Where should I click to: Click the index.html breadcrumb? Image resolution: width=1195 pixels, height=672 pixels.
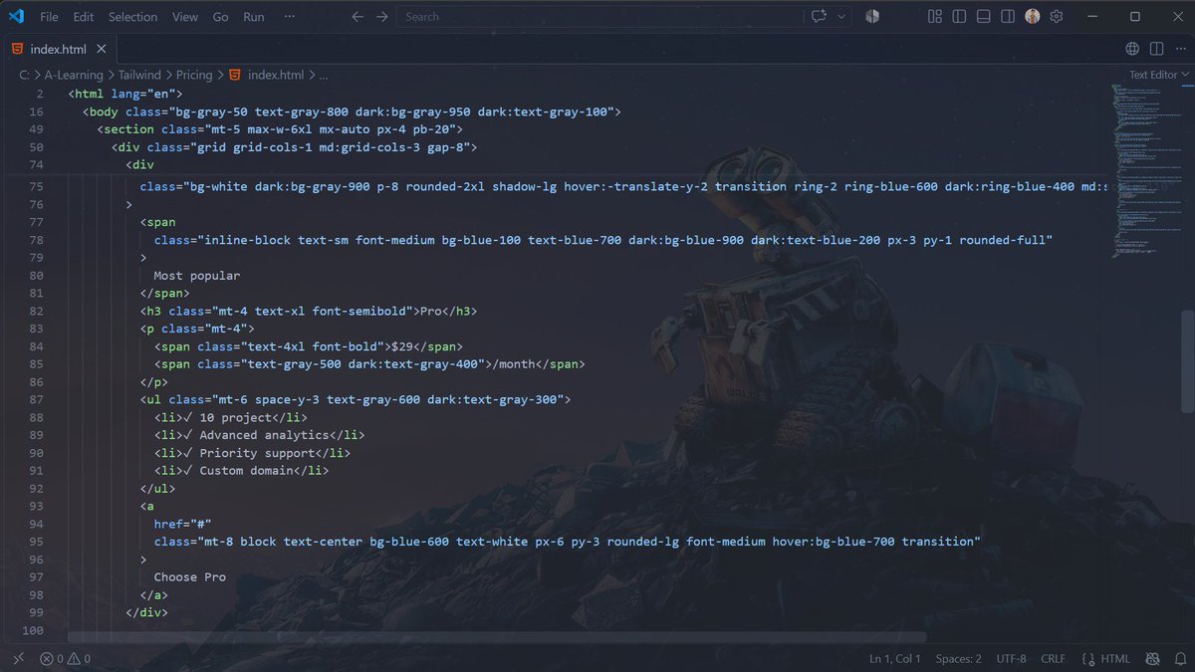[x=276, y=75]
